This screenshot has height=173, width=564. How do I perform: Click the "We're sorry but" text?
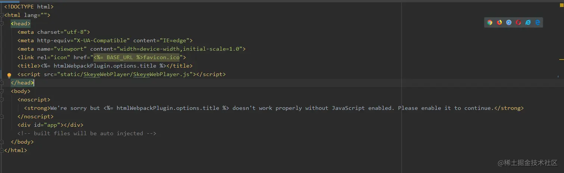(75, 108)
